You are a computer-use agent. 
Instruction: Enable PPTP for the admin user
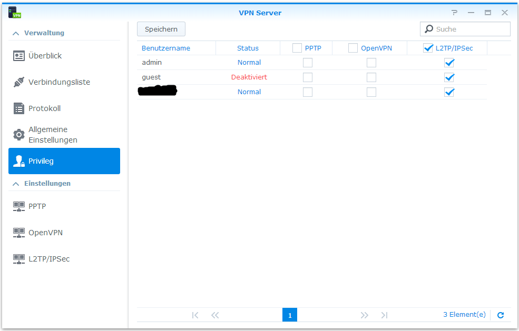point(308,63)
